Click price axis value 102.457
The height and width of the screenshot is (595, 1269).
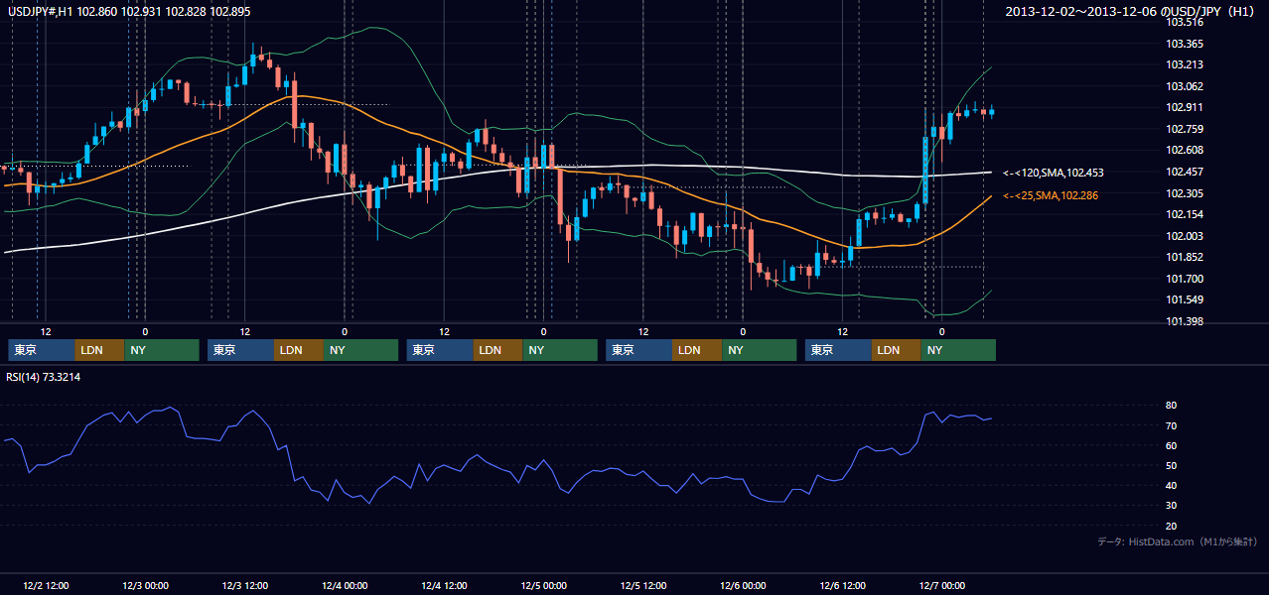click(x=1184, y=172)
